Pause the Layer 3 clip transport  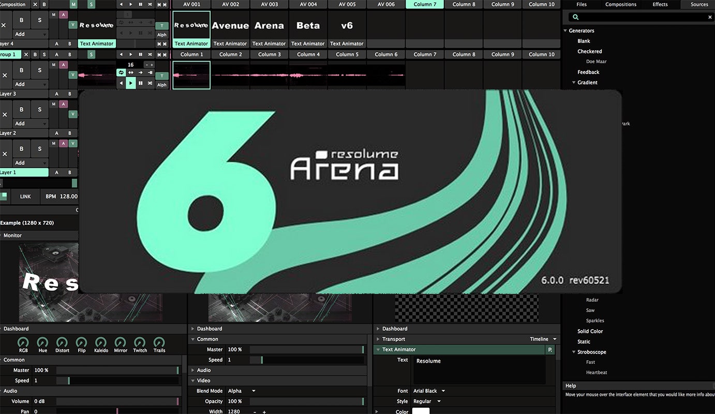click(140, 83)
